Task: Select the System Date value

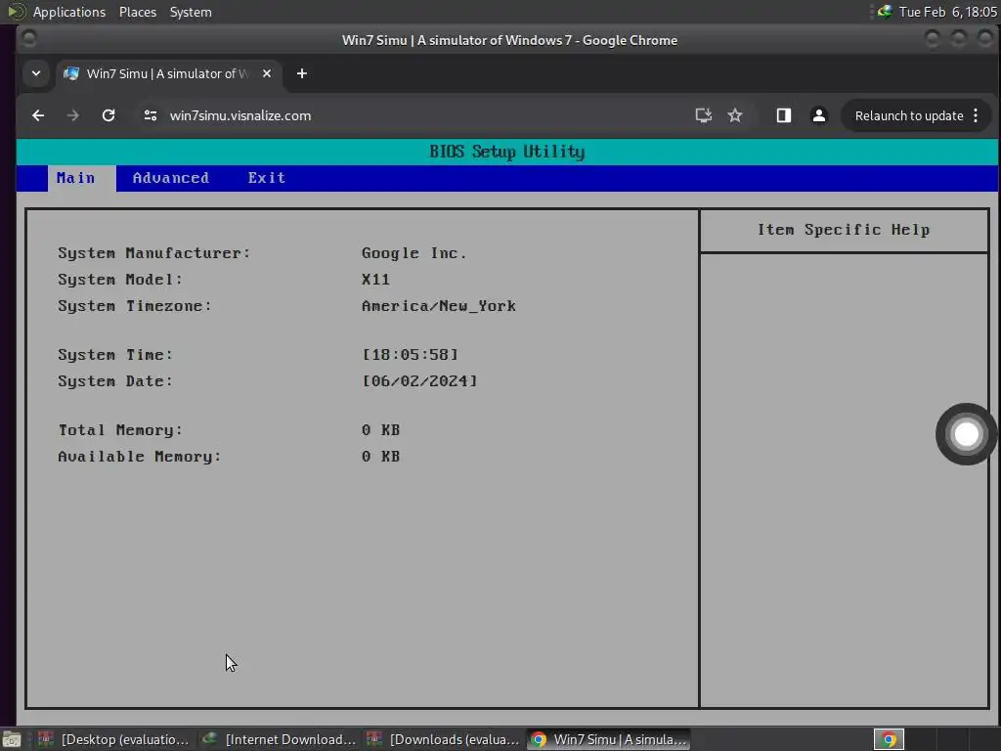Action: pyautogui.click(x=419, y=381)
